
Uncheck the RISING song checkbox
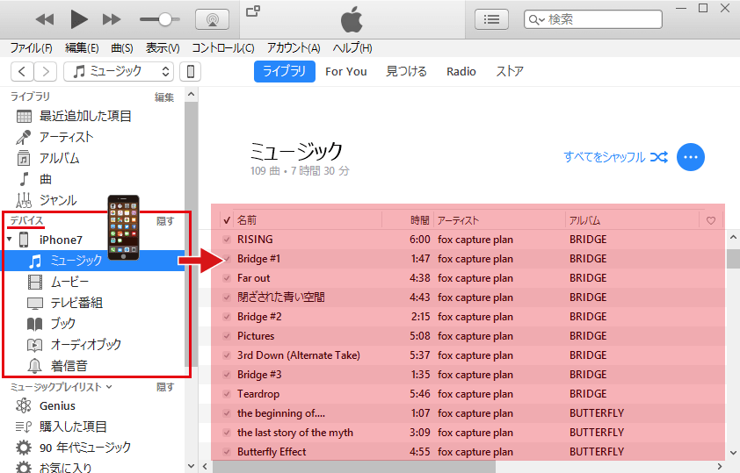coord(227,240)
